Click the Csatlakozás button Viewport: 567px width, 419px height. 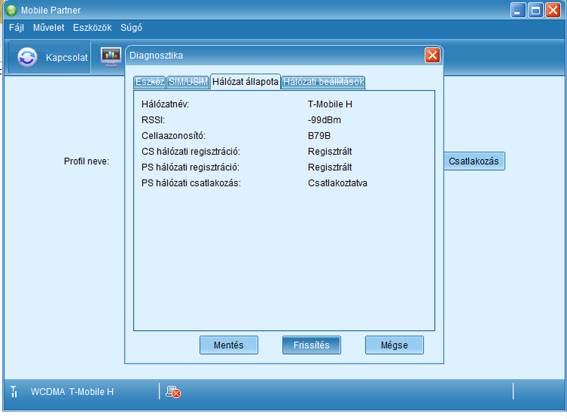(x=474, y=161)
